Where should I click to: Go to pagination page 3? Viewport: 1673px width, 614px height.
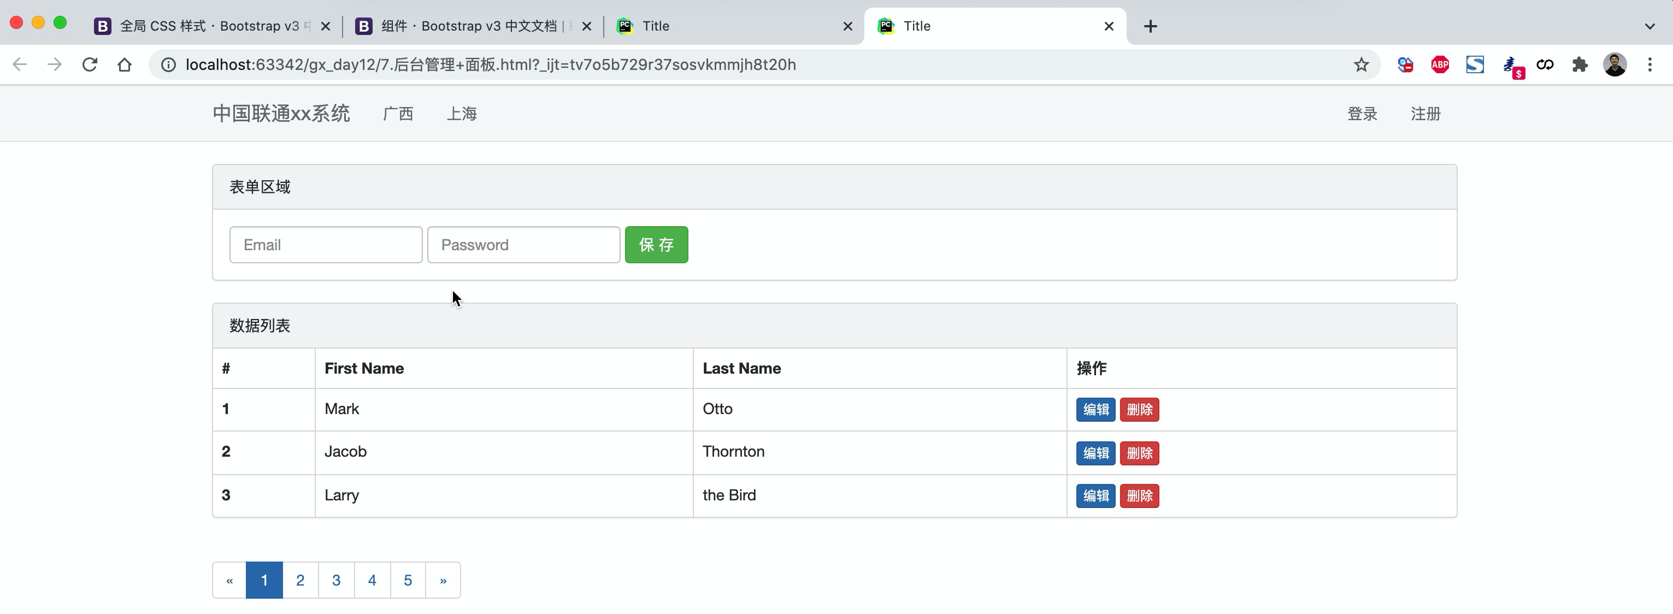336,580
